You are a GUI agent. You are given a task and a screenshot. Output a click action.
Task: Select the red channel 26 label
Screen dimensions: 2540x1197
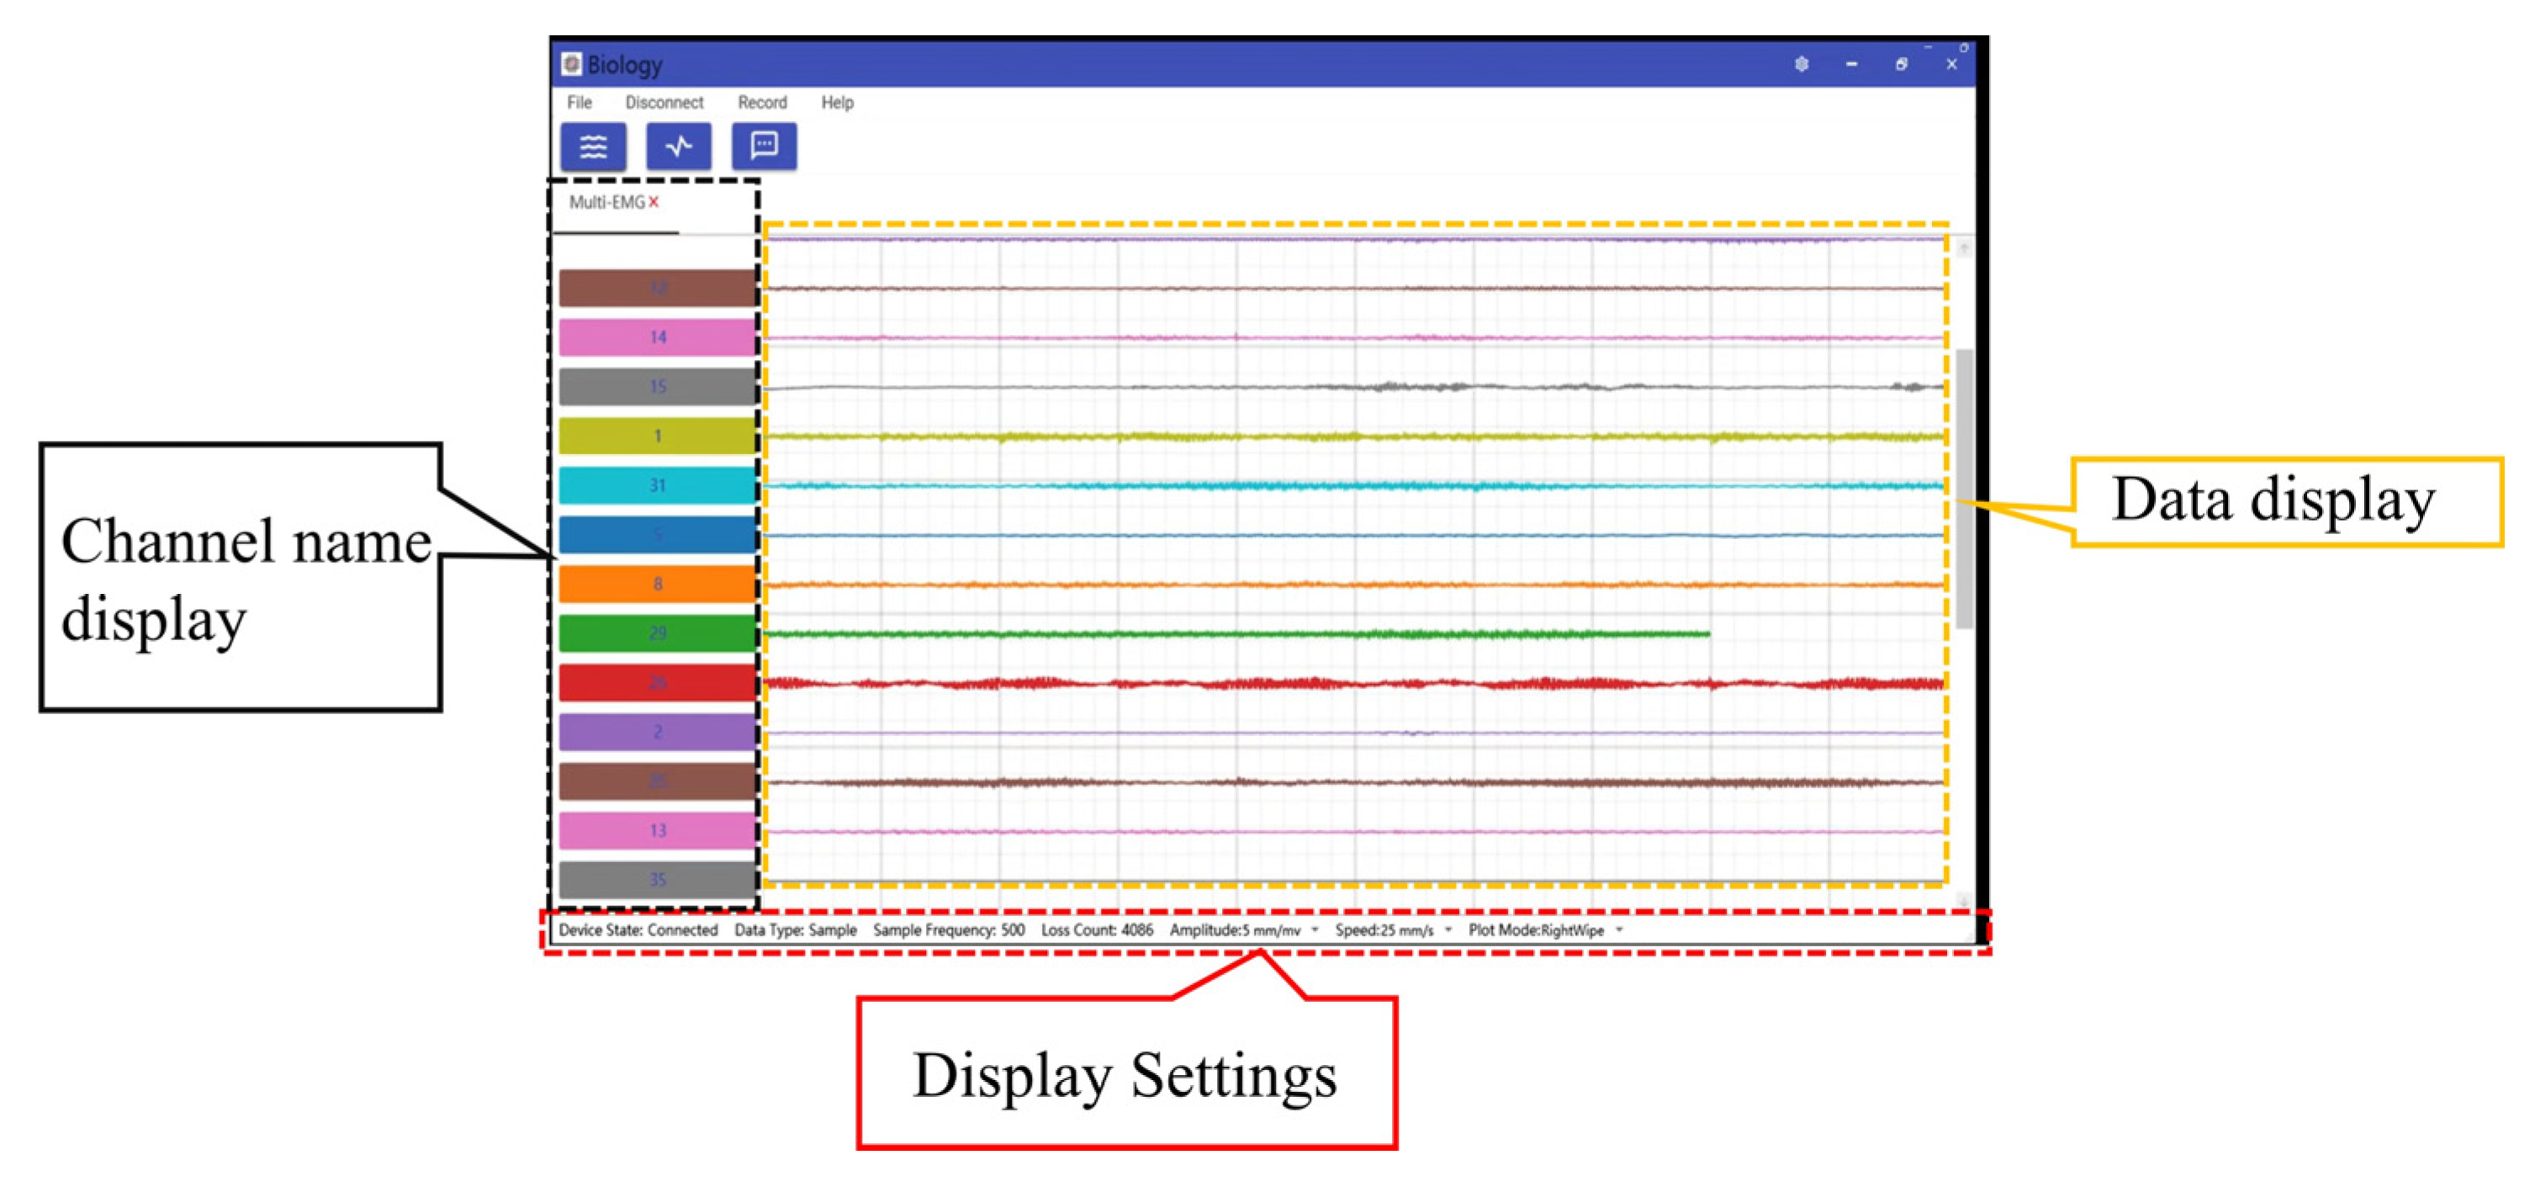coord(657,682)
